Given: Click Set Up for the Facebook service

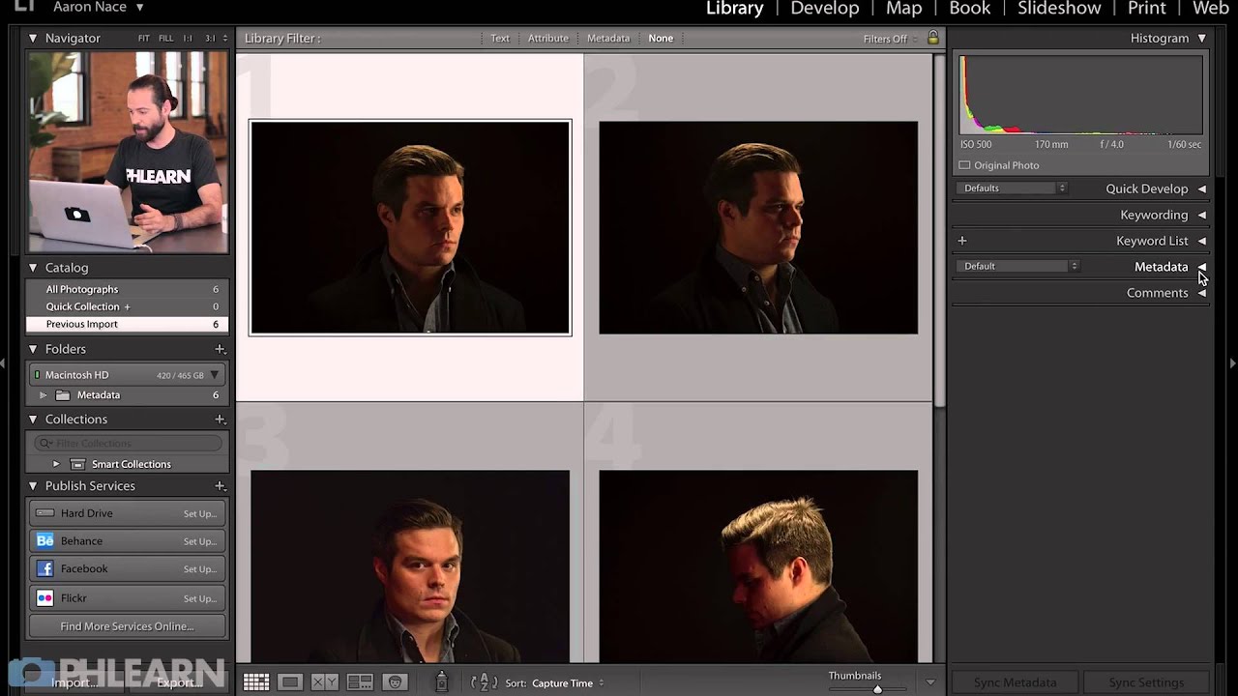Looking at the screenshot, I should click(x=200, y=569).
